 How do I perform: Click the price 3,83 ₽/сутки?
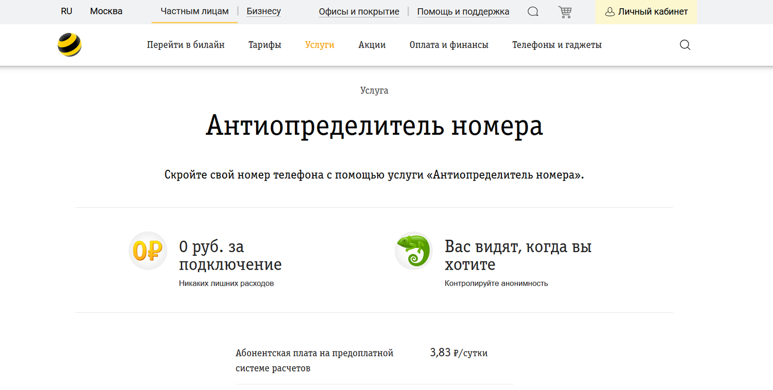tap(459, 353)
